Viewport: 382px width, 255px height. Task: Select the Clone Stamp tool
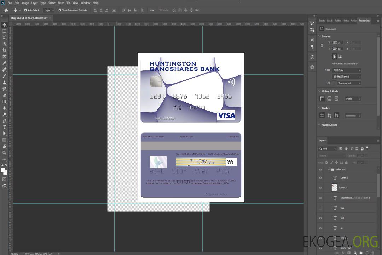click(x=4, y=83)
